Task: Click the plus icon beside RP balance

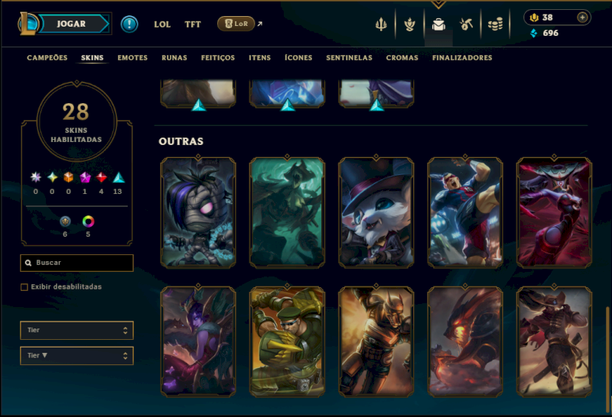Action: pyautogui.click(x=582, y=18)
